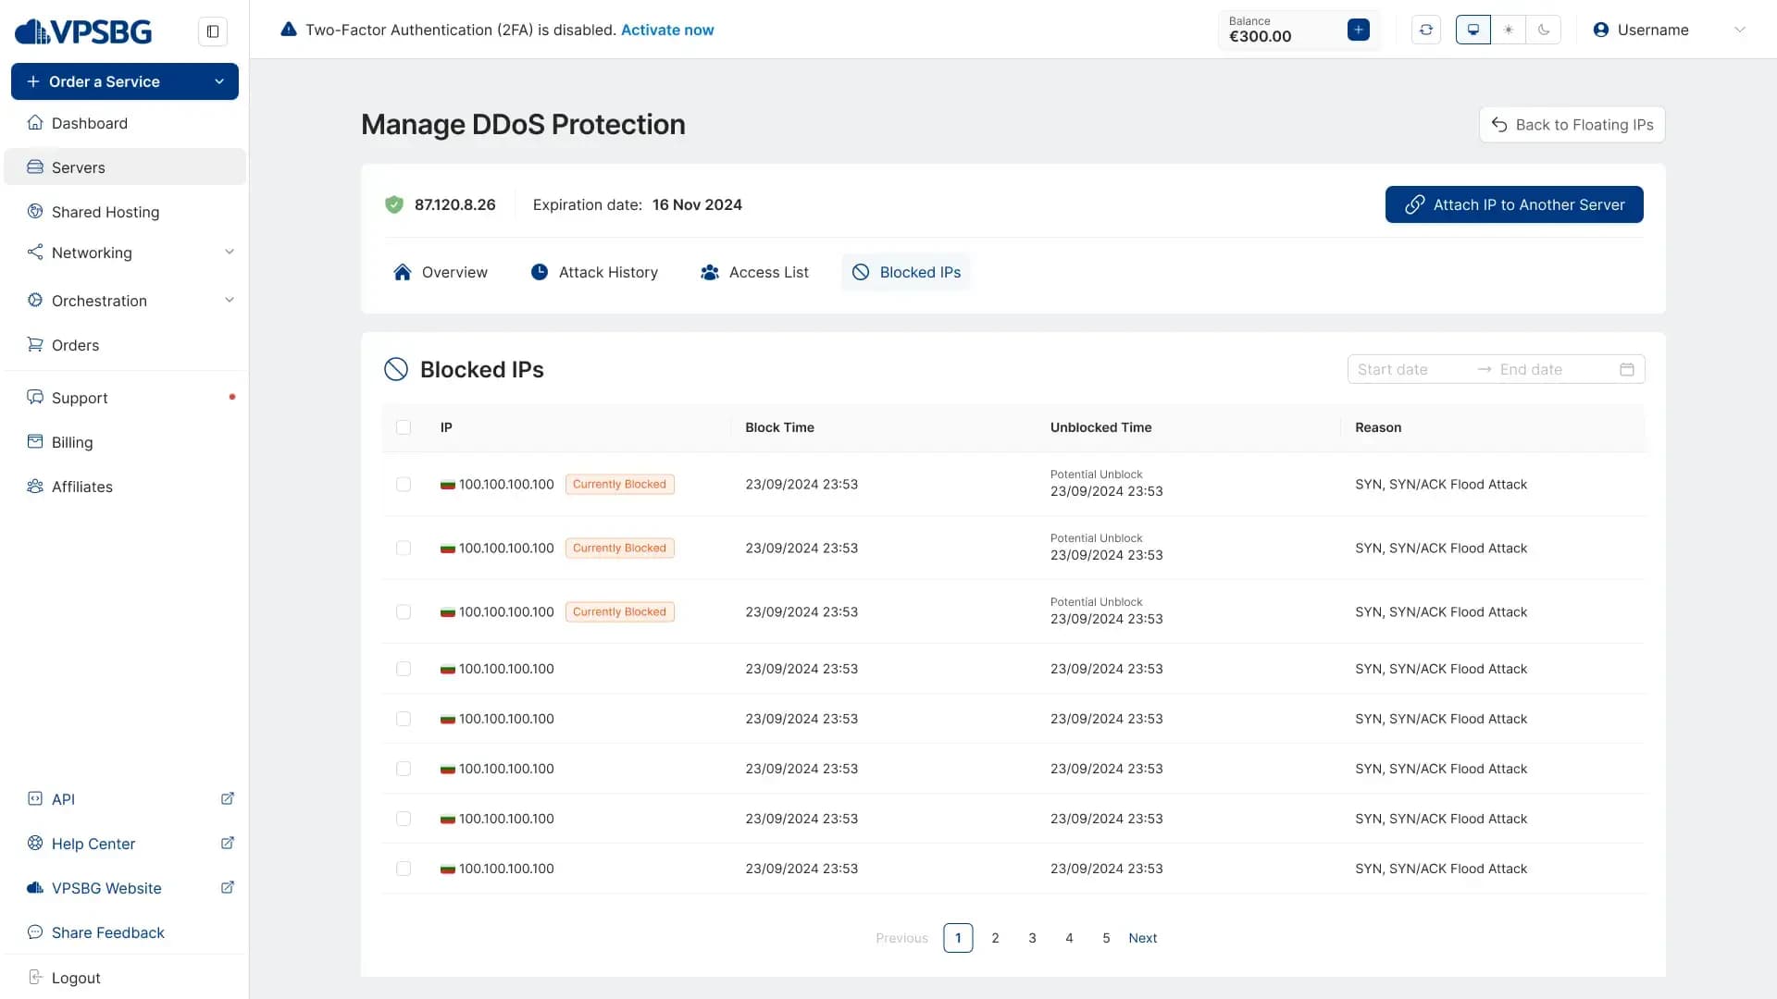Go to page 3 of blocked IPs
Image resolution: width=1777 pixels, height=999 pixels.
1032,938
